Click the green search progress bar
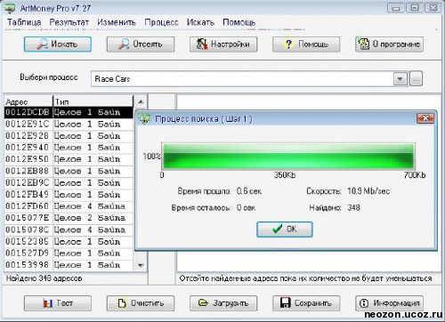This screenshot has height=322, width=445. point(288,157)
